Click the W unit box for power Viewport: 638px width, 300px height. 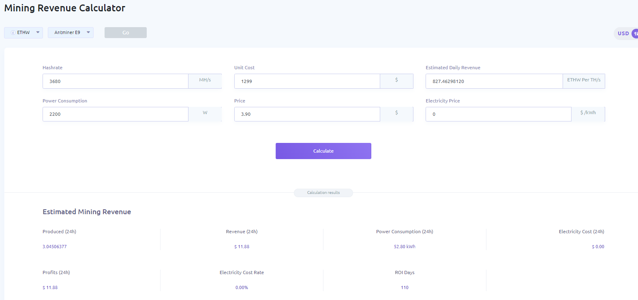coord(205,113)
